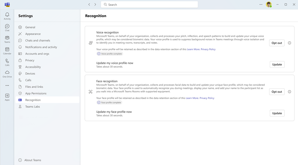The image size is (298, 165).
Task: Open Appearance settings
Action: click(x=47, y=34)
